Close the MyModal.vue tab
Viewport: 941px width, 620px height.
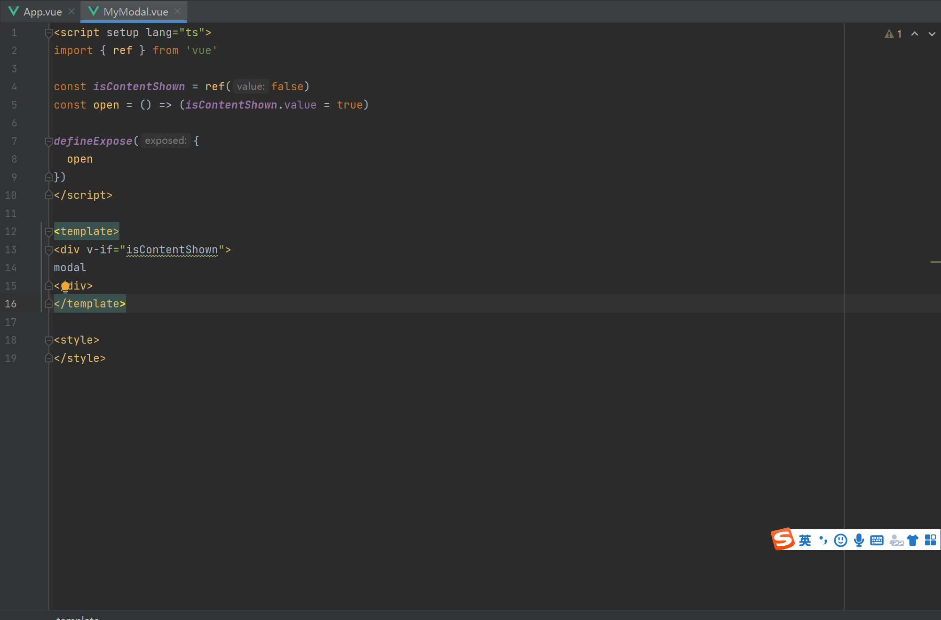pyautogui.click(x=177, y=11)
